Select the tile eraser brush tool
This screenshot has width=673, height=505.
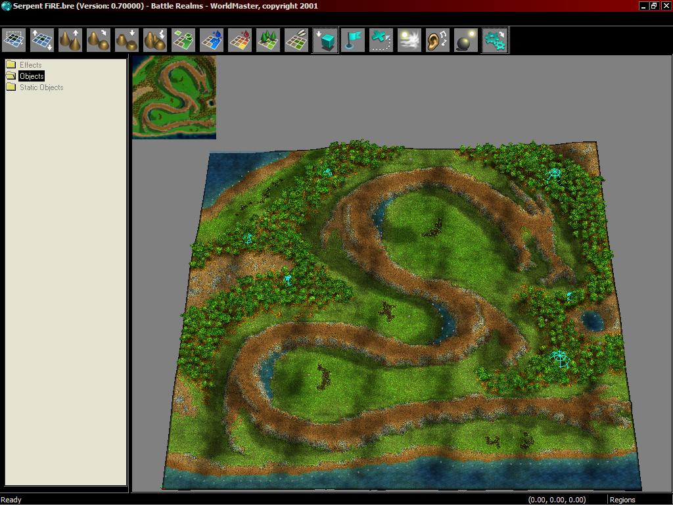[x=296, y=40]
